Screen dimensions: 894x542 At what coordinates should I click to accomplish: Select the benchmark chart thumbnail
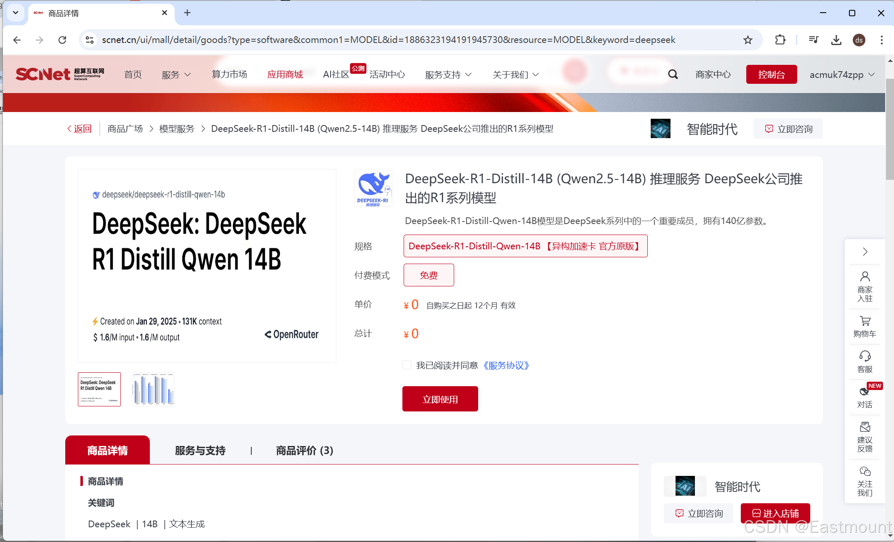(x=153, y=389)
